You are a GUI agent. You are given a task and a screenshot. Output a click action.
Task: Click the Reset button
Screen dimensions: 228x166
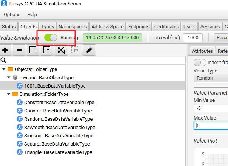click(221, 38)
